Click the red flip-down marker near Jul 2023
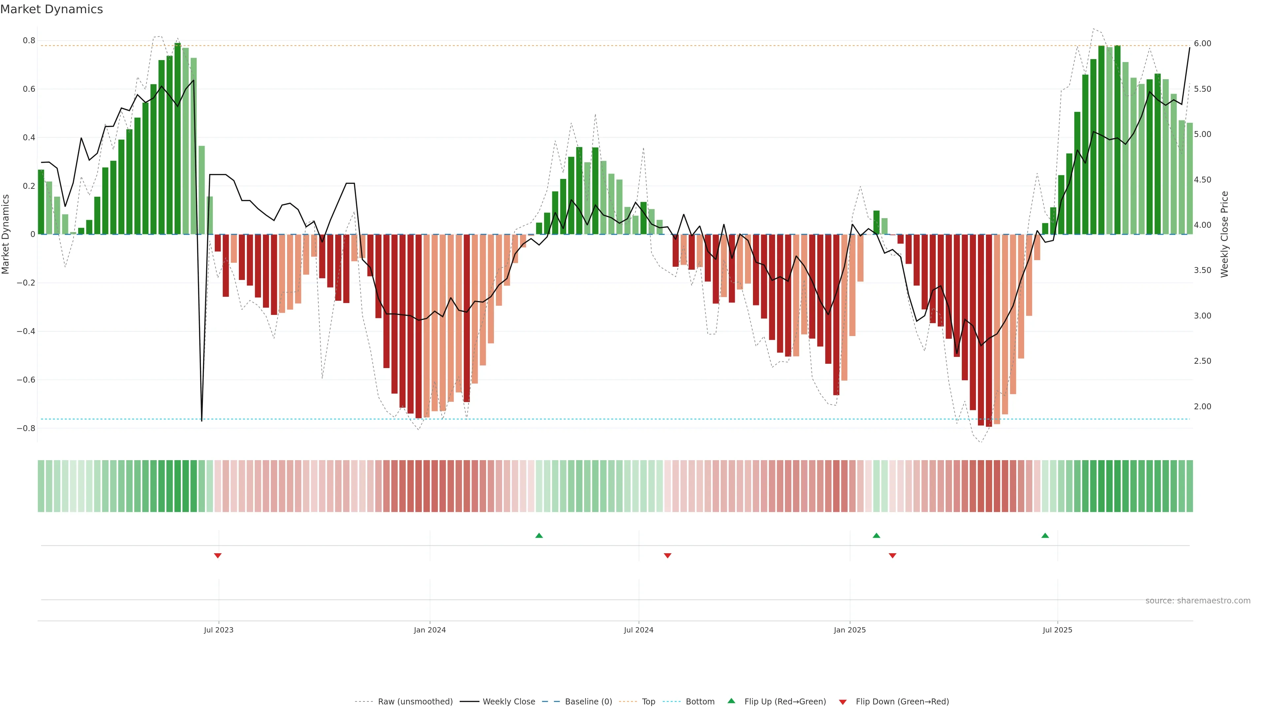The width and height of the screenshot is (1267, 713). [218, 556]
